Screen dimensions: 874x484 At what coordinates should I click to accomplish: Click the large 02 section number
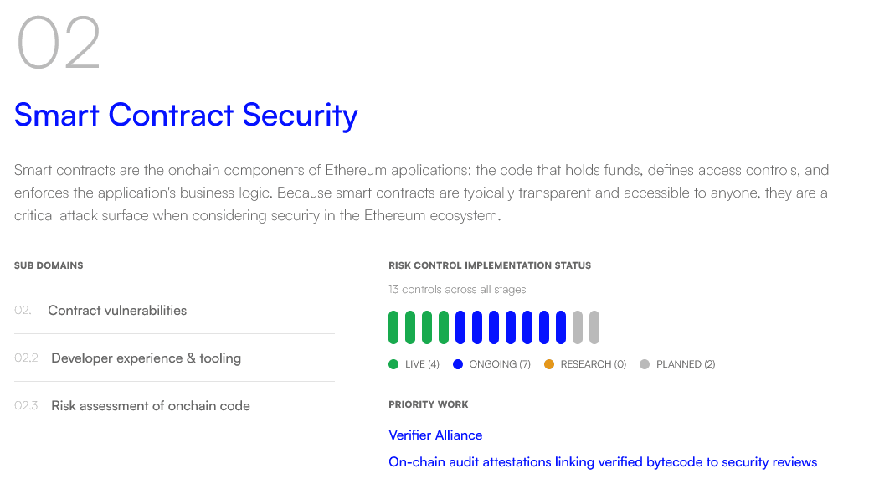coord(59,43)
